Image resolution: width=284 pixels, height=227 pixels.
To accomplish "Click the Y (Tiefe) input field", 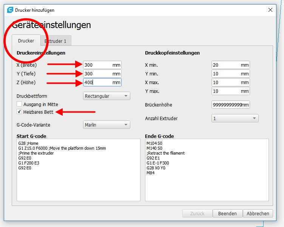I will click(102, 74).
